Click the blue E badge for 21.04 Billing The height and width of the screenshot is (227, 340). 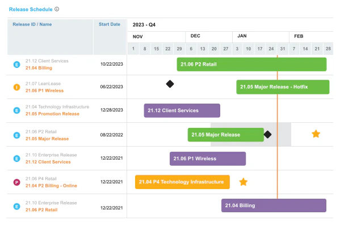point(16,65)
